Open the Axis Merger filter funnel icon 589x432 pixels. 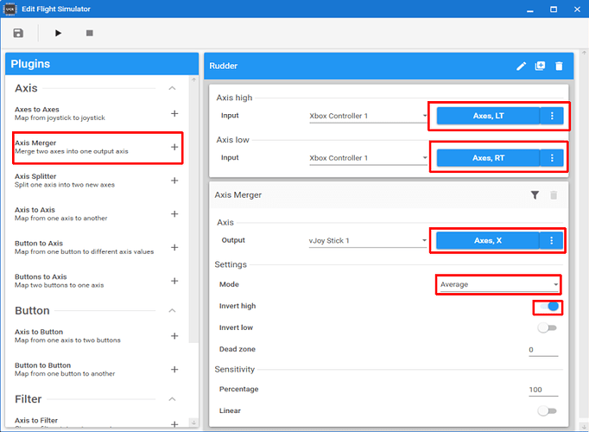tap(535, 195)
